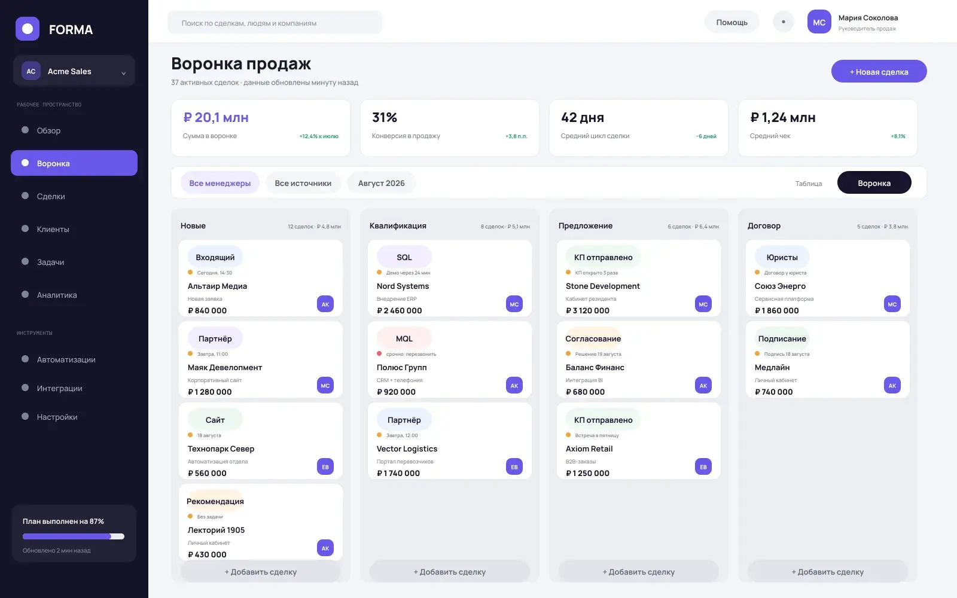Open the notification dot button in header
This screenshot has height=598, width=957.
[x=784, y=22]
